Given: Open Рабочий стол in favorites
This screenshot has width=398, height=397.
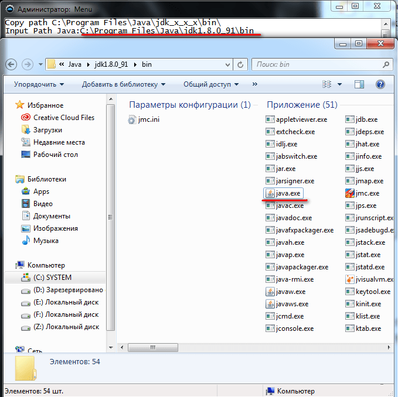Looking at the screenshot, I should (x=56, y=155).
